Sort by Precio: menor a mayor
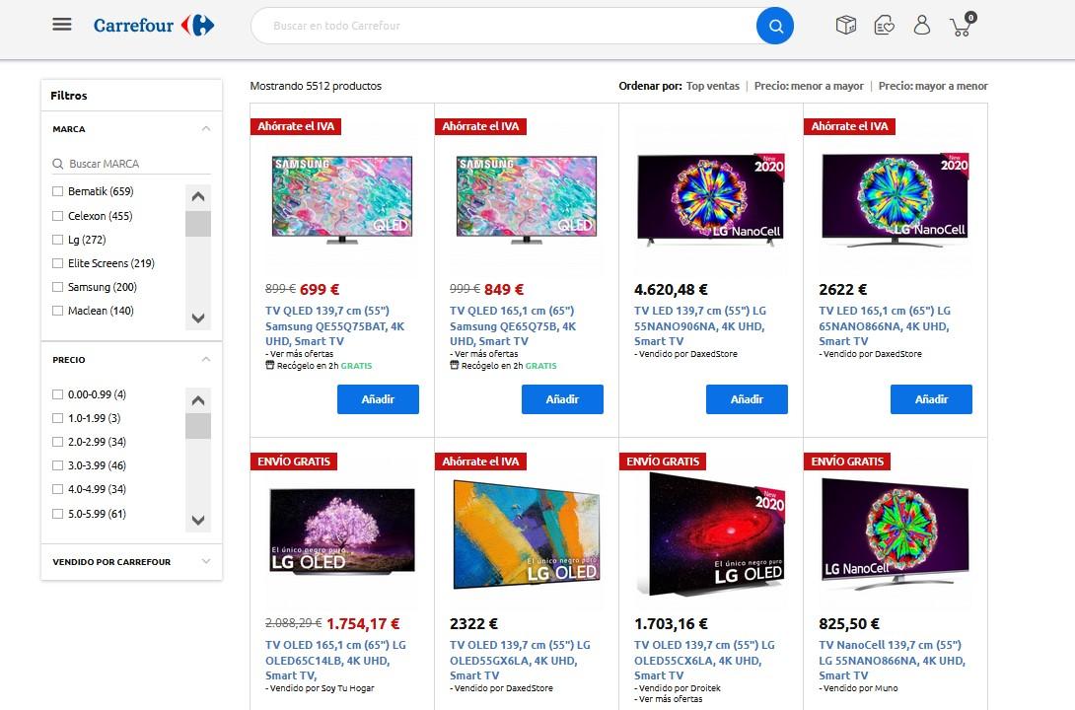Viewport: 1075px width, 710px height. point(809,86)
